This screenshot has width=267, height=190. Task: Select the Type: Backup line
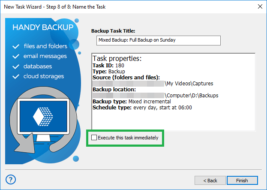pyautogui.click(x=108, y=71)
